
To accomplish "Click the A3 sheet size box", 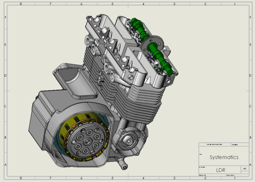I will coord(245,169).
